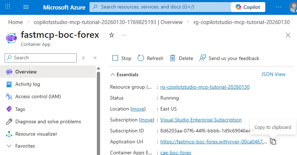Focus the global resource search box
Image resolution: width=297 pixels, height=155 pixels.
coord(160,7)
